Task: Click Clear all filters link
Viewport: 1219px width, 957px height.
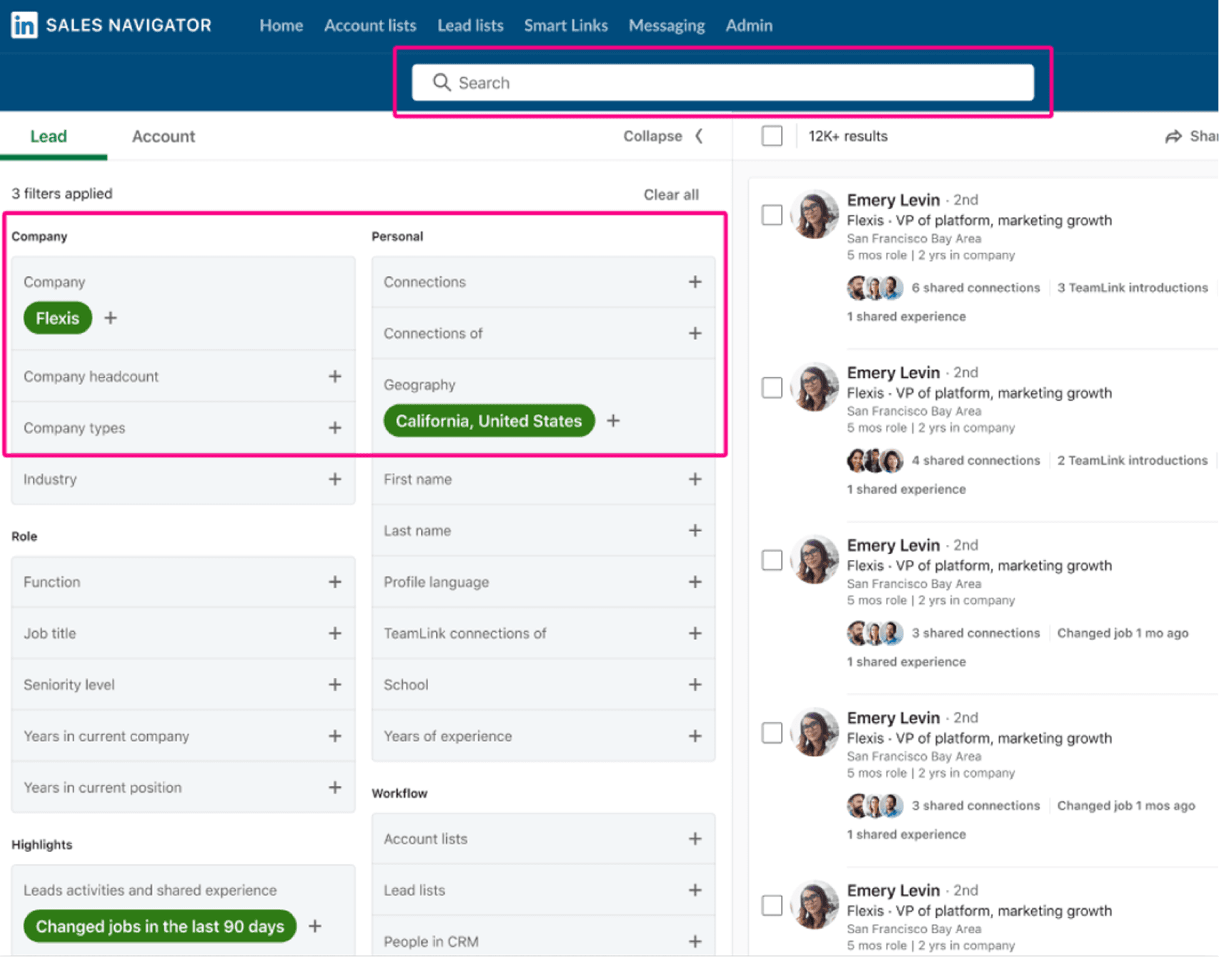Action: (x=671, y=194)
